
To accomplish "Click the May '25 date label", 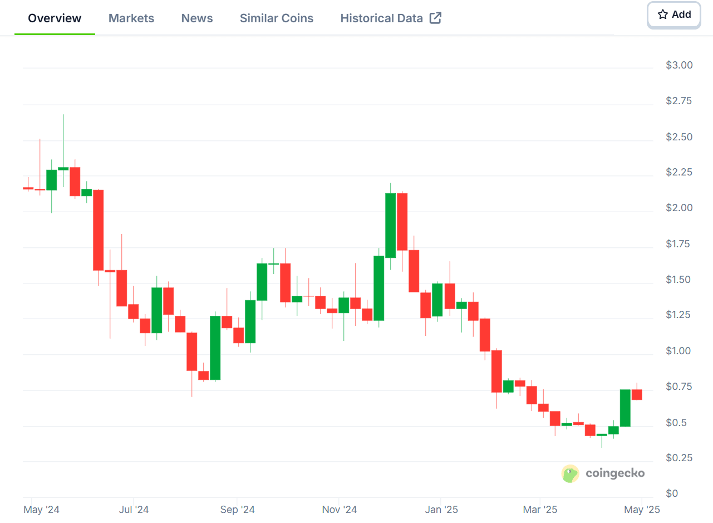I will (642, 510).
